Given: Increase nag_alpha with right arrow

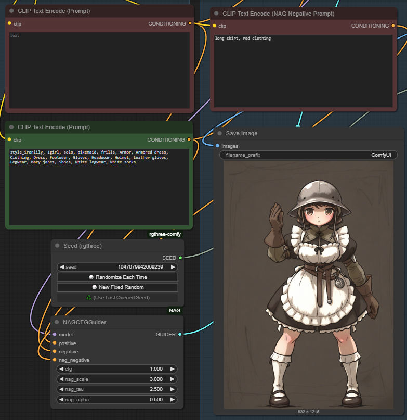Looking at the screenshot, I should 173,399.
